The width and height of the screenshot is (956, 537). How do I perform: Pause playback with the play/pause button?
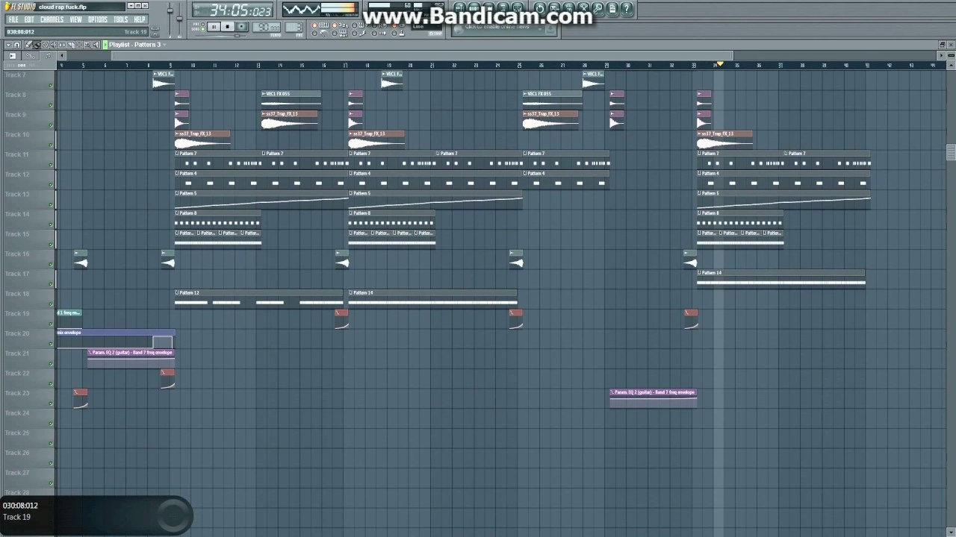tap(214, 27)
